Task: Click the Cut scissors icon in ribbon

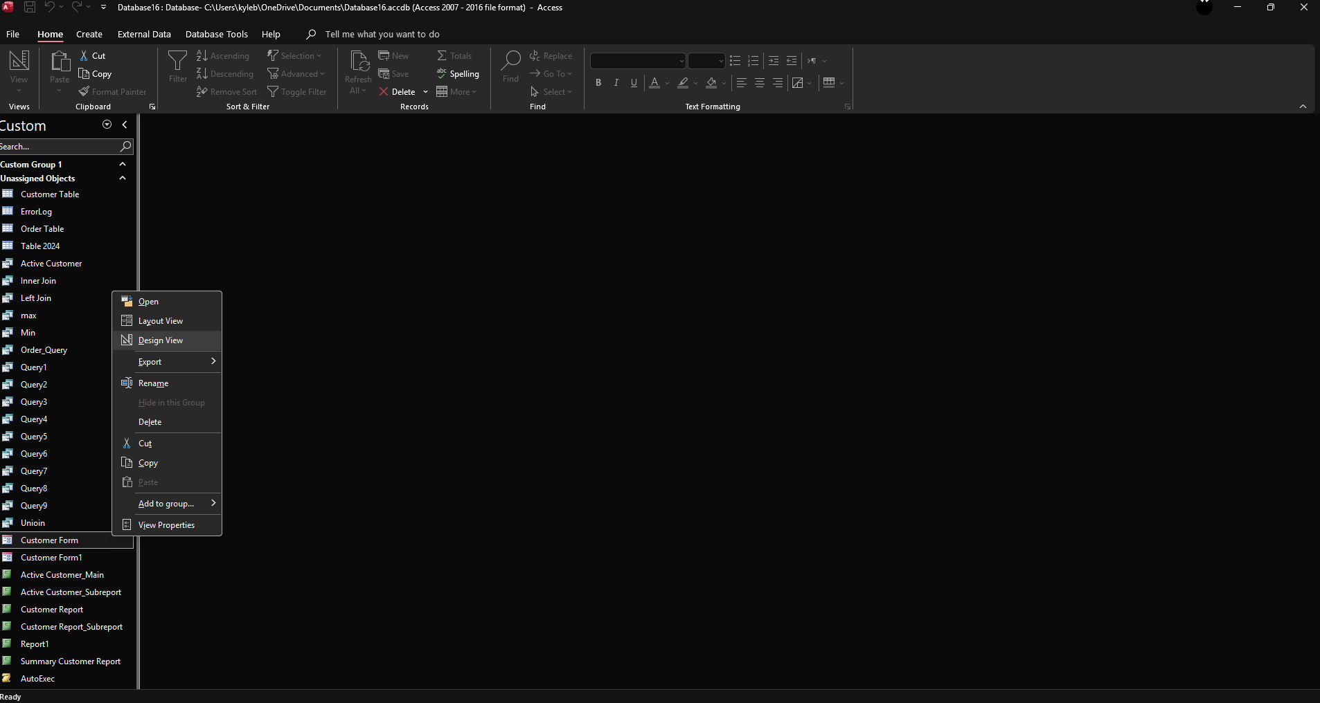Action: pyautogui.click(x=84, y=56)
